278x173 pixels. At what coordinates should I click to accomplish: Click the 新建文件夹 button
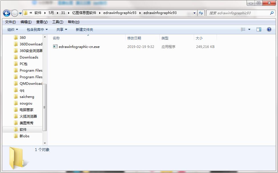coord(84,30)
